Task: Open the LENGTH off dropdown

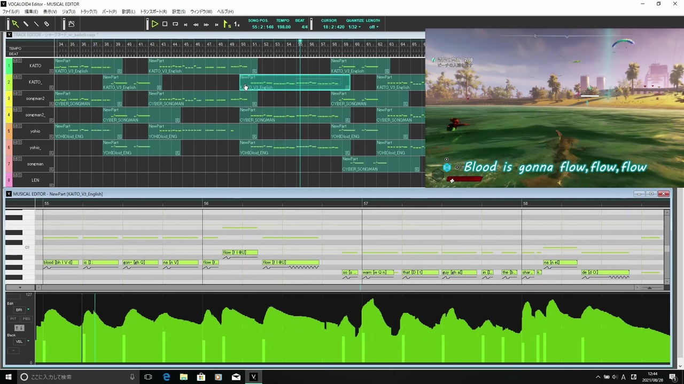Action: pyautogui.click(x=373, y=27)
